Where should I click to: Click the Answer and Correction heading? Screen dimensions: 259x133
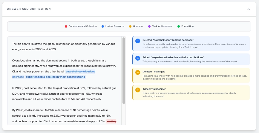29,9
